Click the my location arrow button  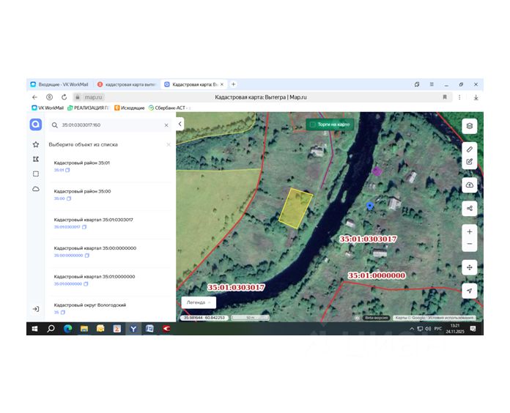pos(470,291)
